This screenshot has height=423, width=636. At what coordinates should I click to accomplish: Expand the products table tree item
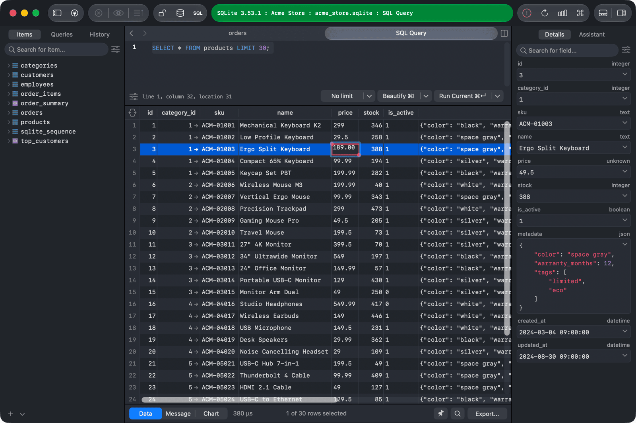9,122
